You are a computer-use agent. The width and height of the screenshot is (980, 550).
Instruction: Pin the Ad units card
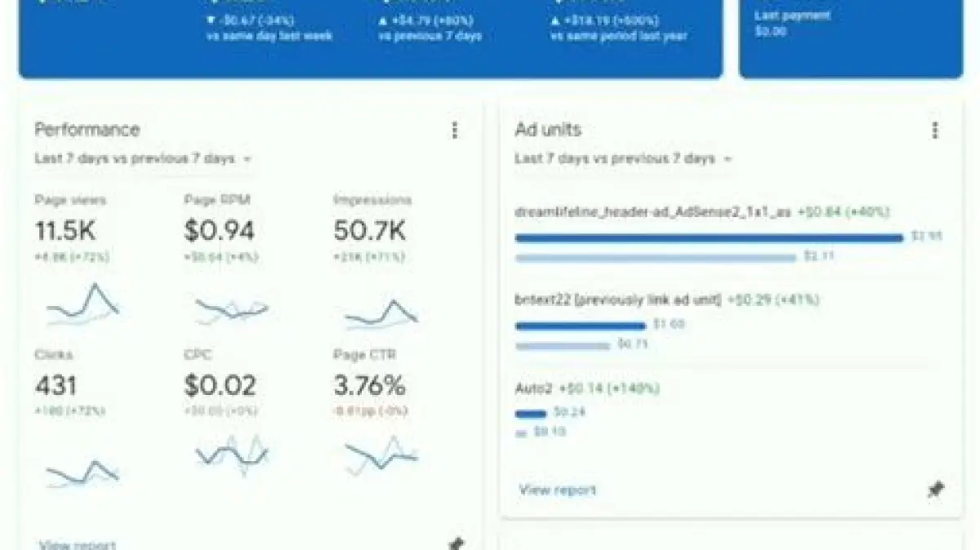point(935,490)
